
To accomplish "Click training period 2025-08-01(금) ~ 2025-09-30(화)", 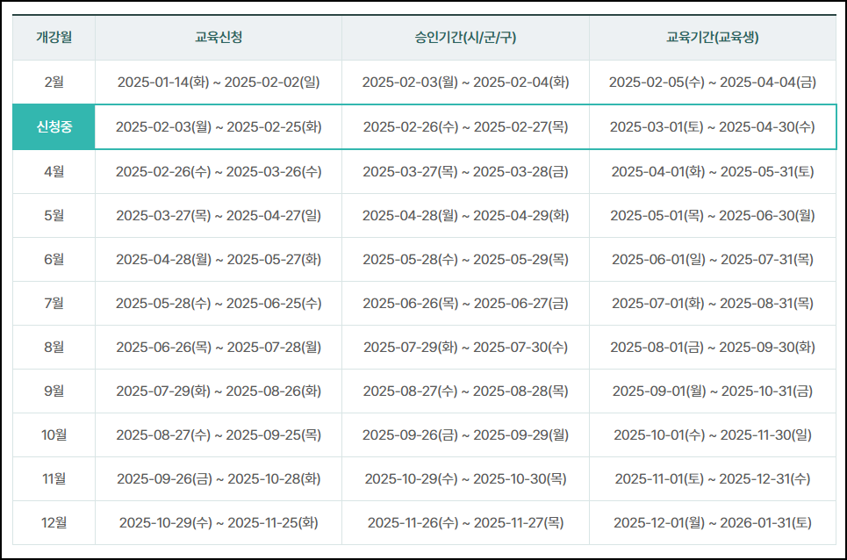I will 713,348.
